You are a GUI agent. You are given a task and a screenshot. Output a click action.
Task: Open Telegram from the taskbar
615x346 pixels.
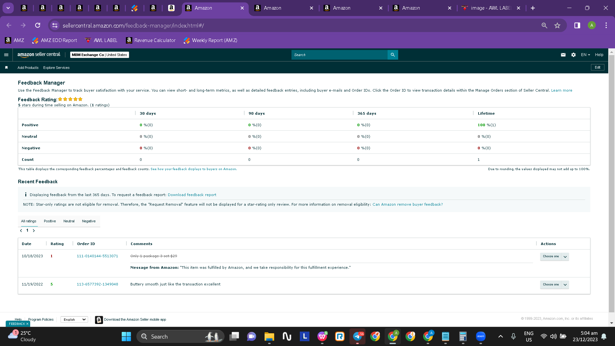click(x=357, y=337)
